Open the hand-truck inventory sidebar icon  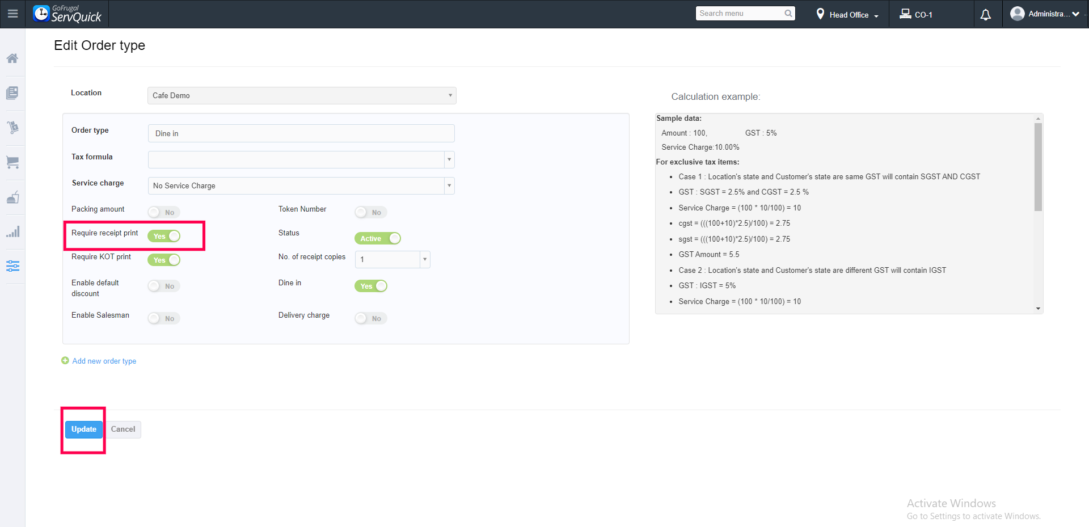tap(12, 127)
